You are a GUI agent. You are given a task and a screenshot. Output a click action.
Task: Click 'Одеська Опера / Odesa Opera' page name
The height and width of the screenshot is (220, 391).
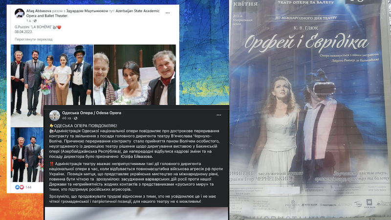(91, 113)
